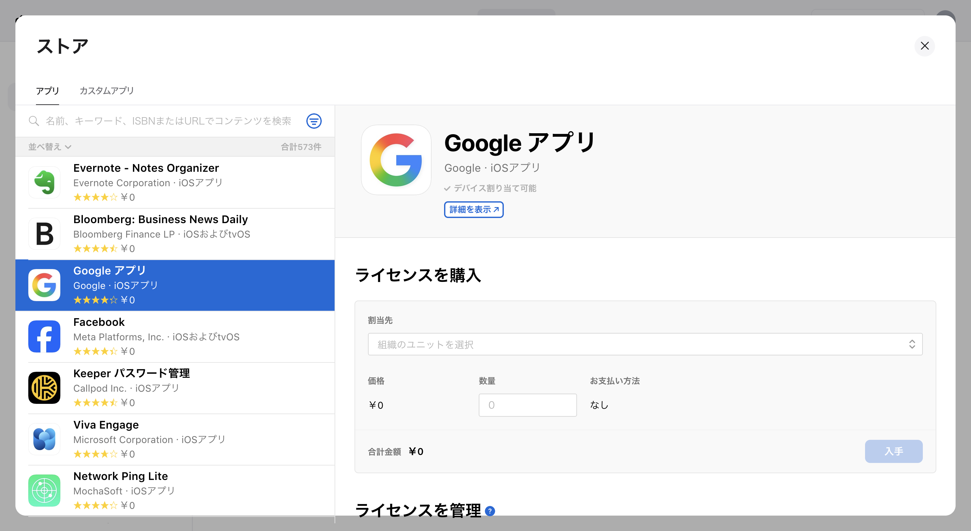Screen dimensions: 971x531
Task: Select the Evernote app icon
Action: tap(44, 182)
